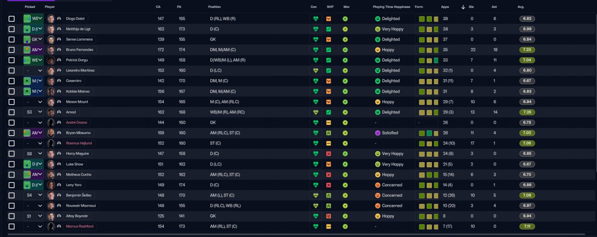Open the S1 picked dropdown for Altay Bayındır
Viewport: 597px width, 237px height.
(33, 216)
